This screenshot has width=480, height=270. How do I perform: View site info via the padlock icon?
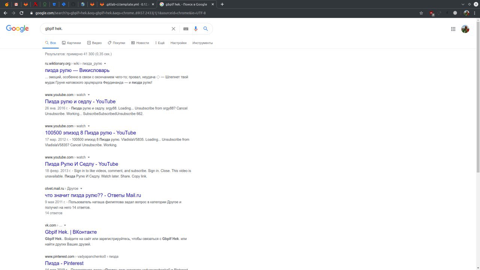pos(31,13)
